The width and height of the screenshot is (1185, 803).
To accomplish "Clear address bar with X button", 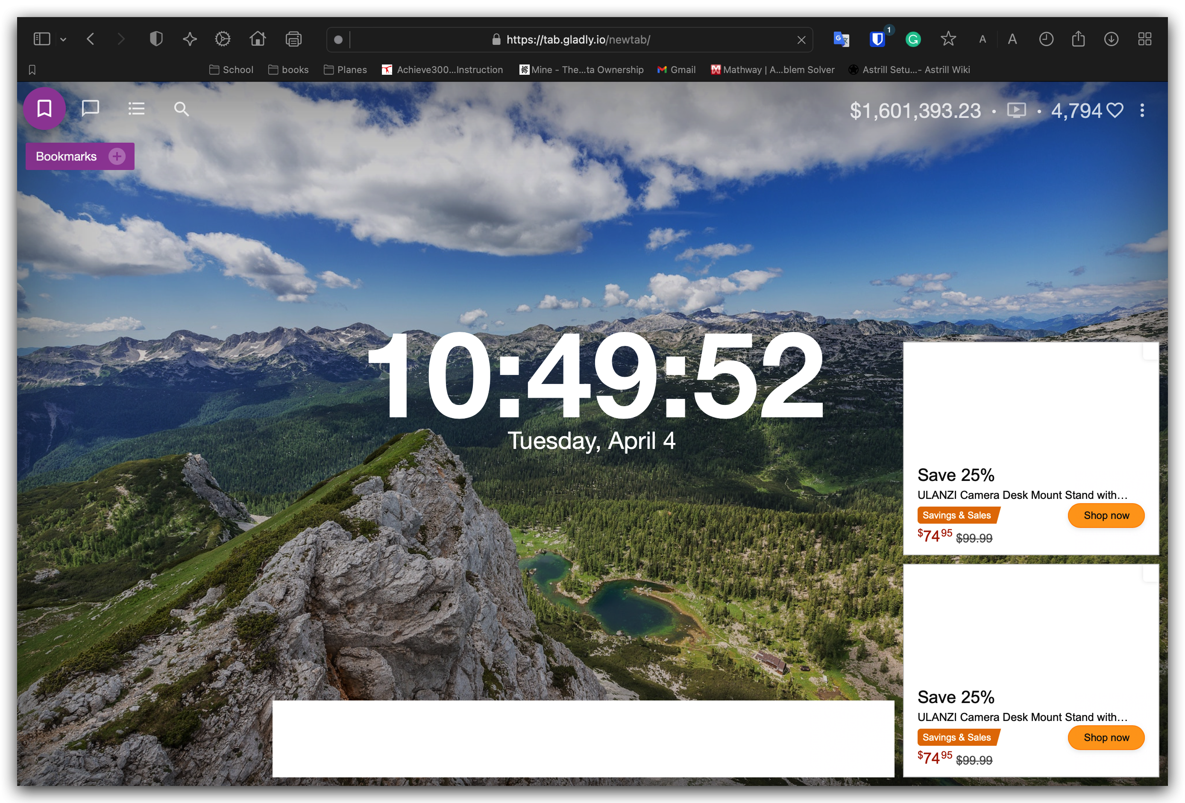I will 801,40.
